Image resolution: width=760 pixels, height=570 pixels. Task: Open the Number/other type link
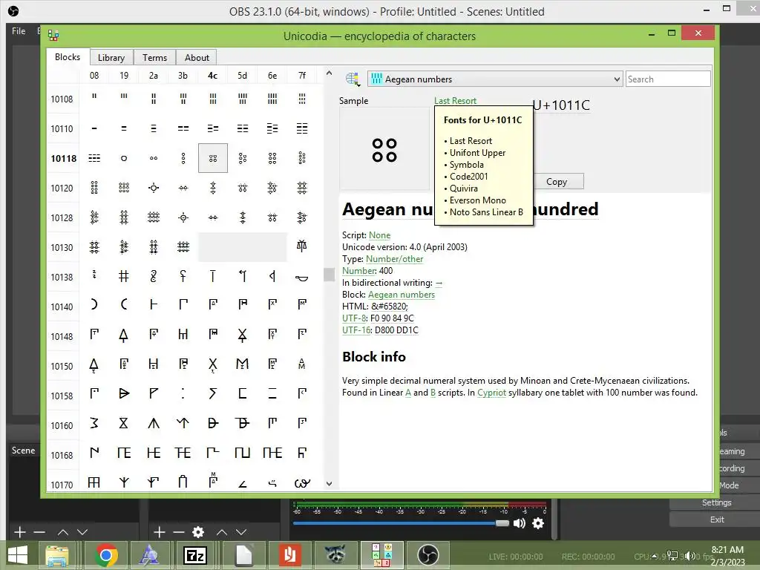coord(394,259)
